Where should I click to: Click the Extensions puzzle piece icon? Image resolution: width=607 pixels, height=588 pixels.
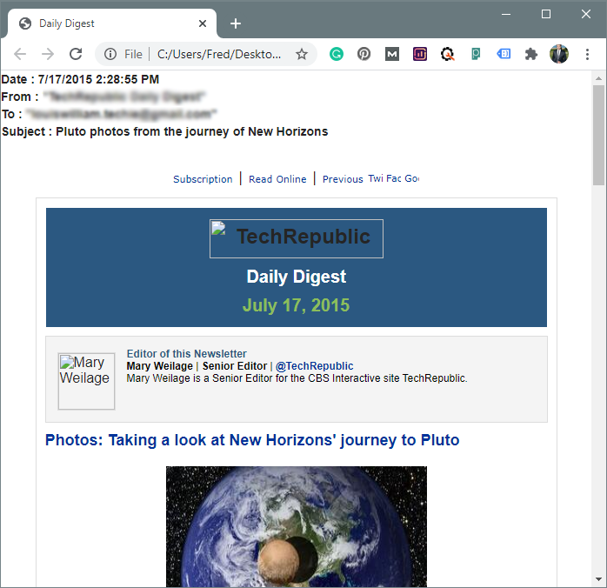point(531,54)
